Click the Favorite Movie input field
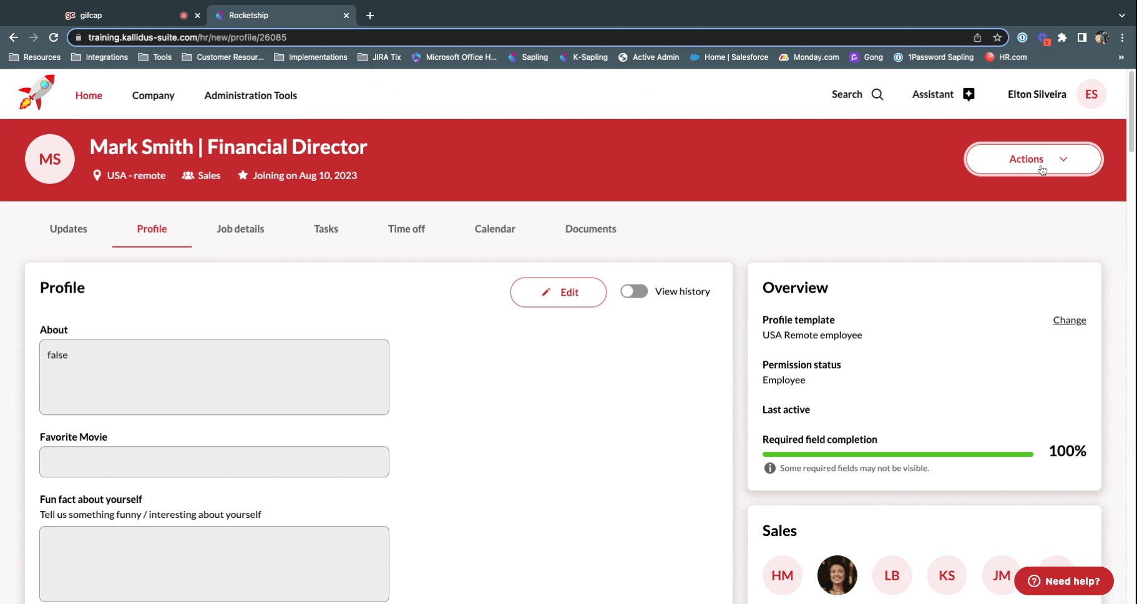The image size is (1137, 604). [214, 462]
